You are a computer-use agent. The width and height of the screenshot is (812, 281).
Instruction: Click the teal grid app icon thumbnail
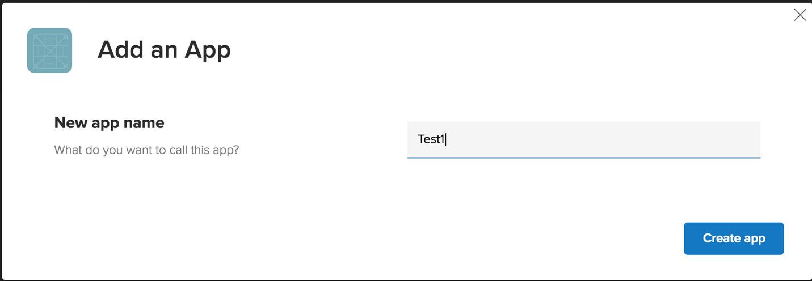pos(49,50)
